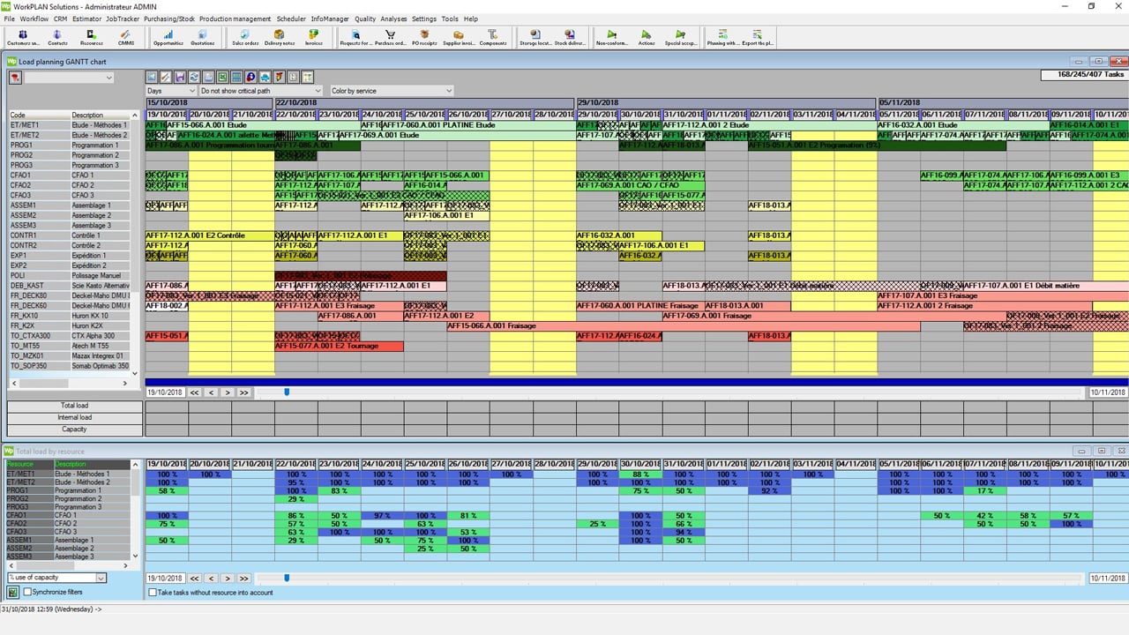Click the filter button left of resource combo

15,78
